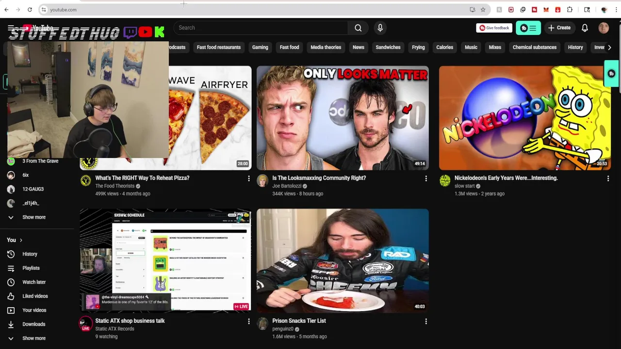This screenshot has width=621, height=349.
Task: Select the Media theories chip
Action: pos(326,48)
